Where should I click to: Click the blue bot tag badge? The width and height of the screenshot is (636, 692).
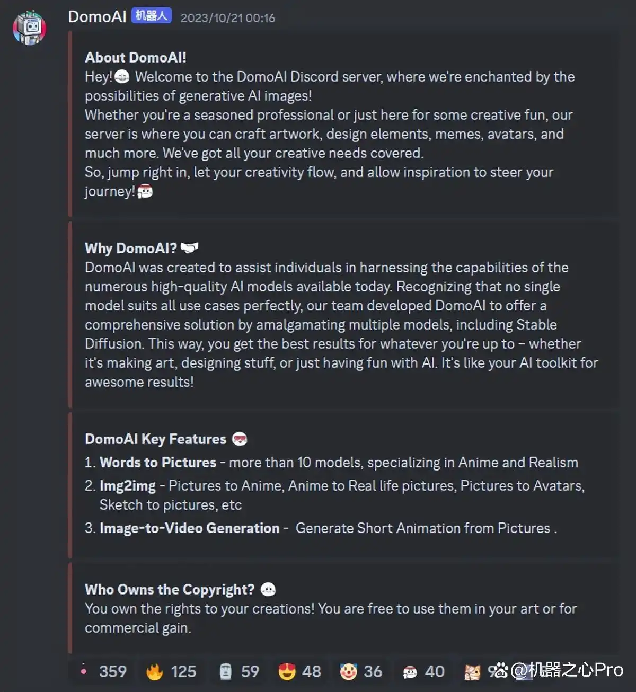point(152,16)
